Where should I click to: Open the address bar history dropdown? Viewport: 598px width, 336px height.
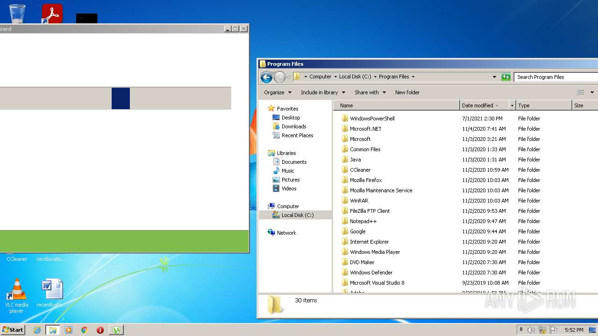click(x=494, y=77)
